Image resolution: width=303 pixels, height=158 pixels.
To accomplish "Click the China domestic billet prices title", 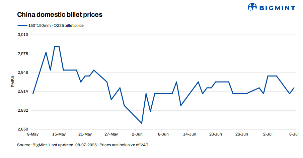I will [x=60, y=15].
